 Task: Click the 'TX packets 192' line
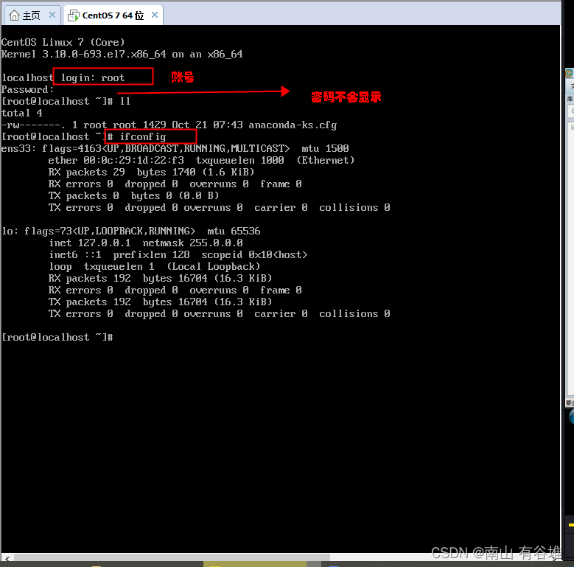tap(161, 302)
